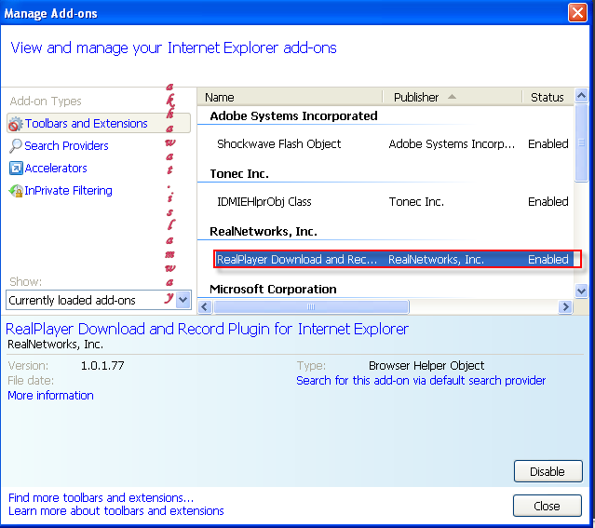The image size is (595, 528).
Task: Click Adobe Systems Incorp... publisher cell
Action: coord(452,143)
